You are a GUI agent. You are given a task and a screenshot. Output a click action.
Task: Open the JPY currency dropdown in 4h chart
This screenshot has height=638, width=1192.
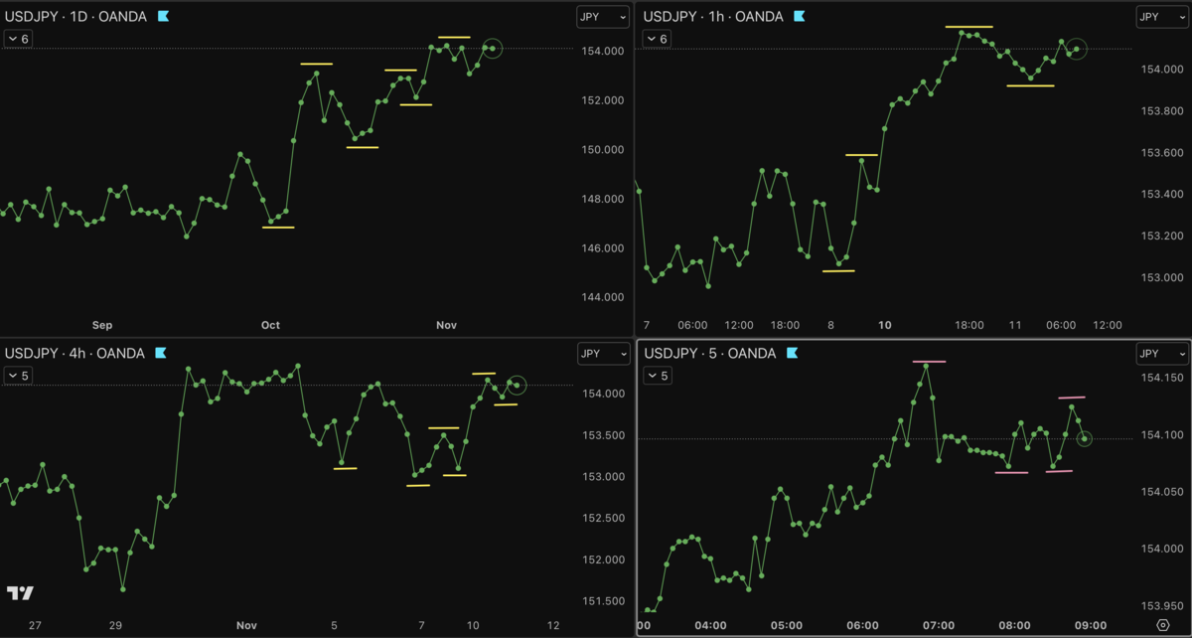(x=604, y=354)
